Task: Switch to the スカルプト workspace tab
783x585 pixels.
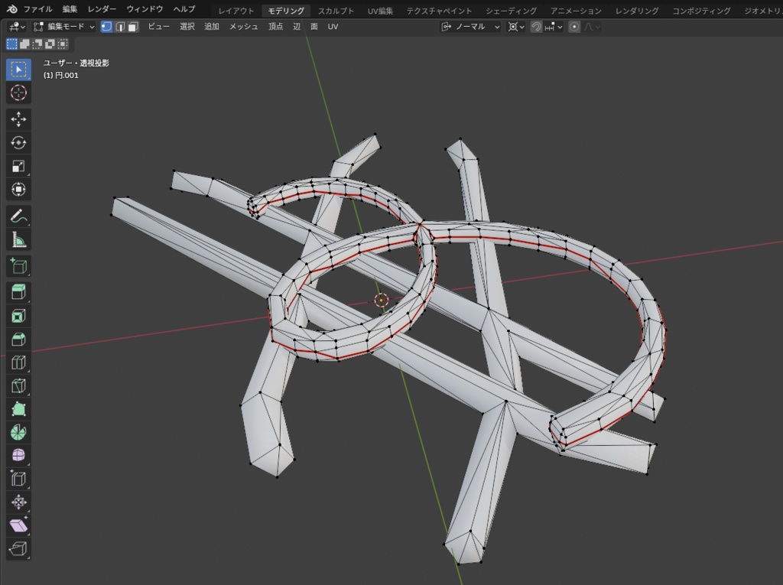Action: pyautogui.click(x=336, y=11)
